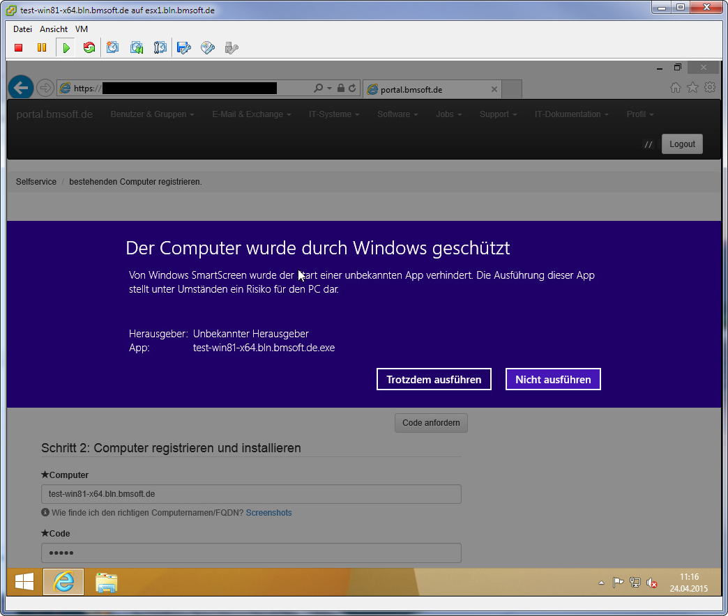Click the network tray icon
The image size is (728, 616).
click(635, 582)
